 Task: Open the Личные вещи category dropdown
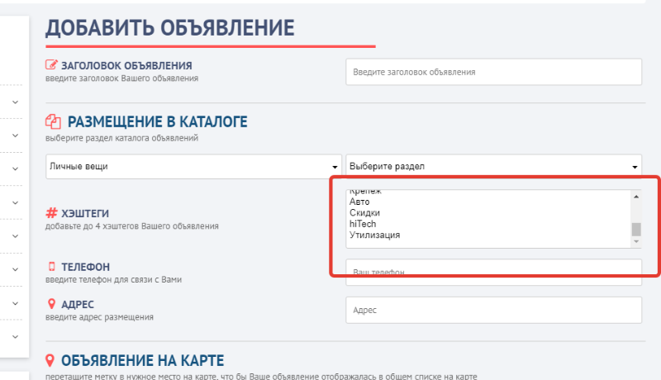tap(193, 166)
